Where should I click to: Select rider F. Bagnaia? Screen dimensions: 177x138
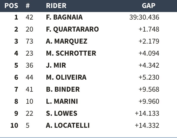tap(64, 18)
